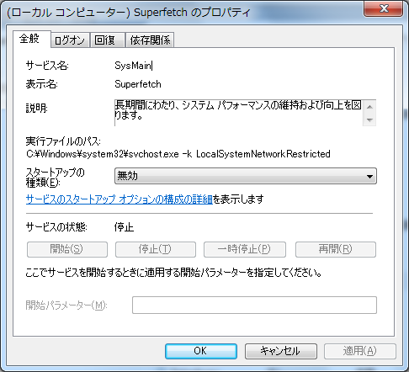Click the 一時停止(P) button

(x=245, y=249)
